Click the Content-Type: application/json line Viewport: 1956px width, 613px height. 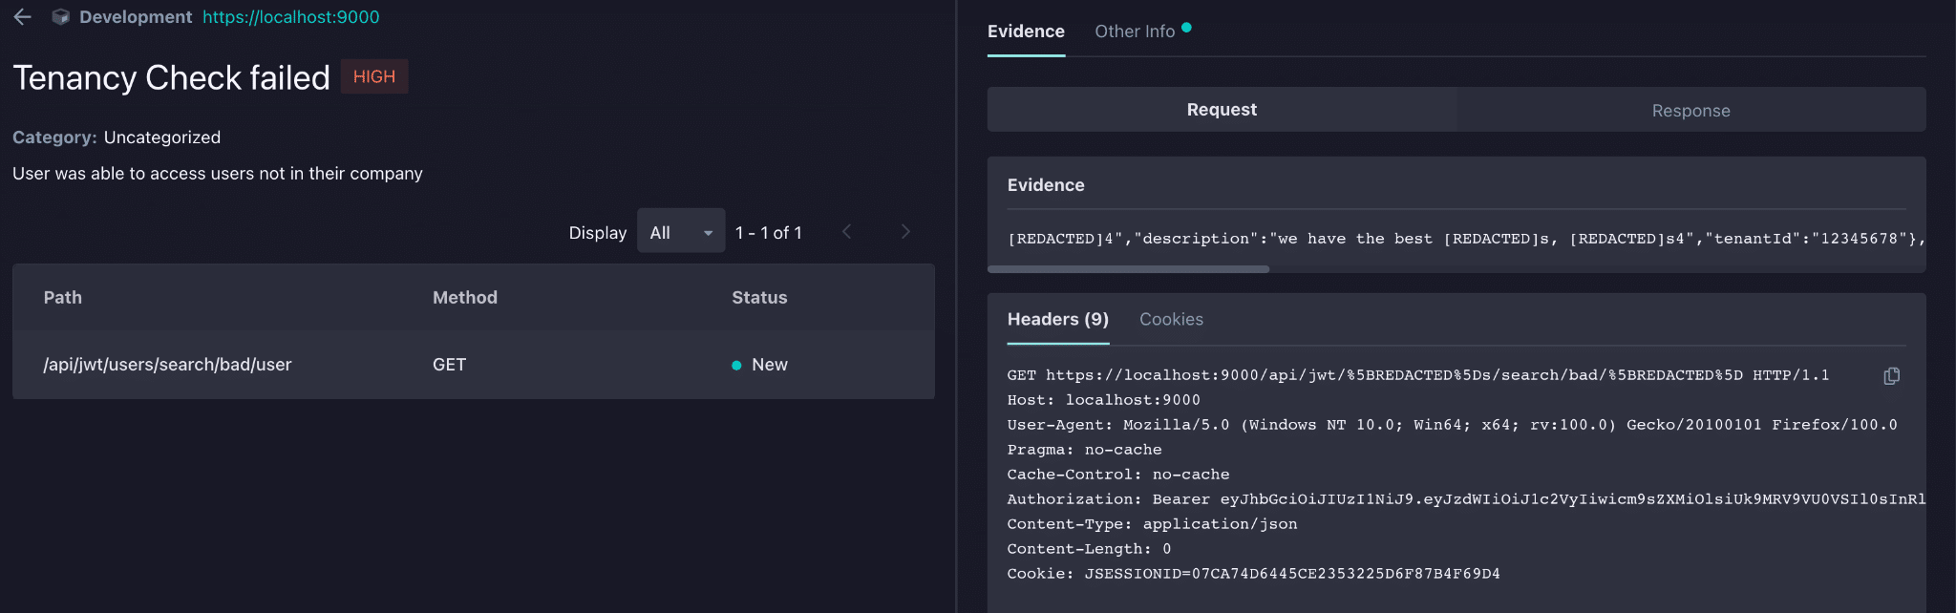click(1152, 524)
